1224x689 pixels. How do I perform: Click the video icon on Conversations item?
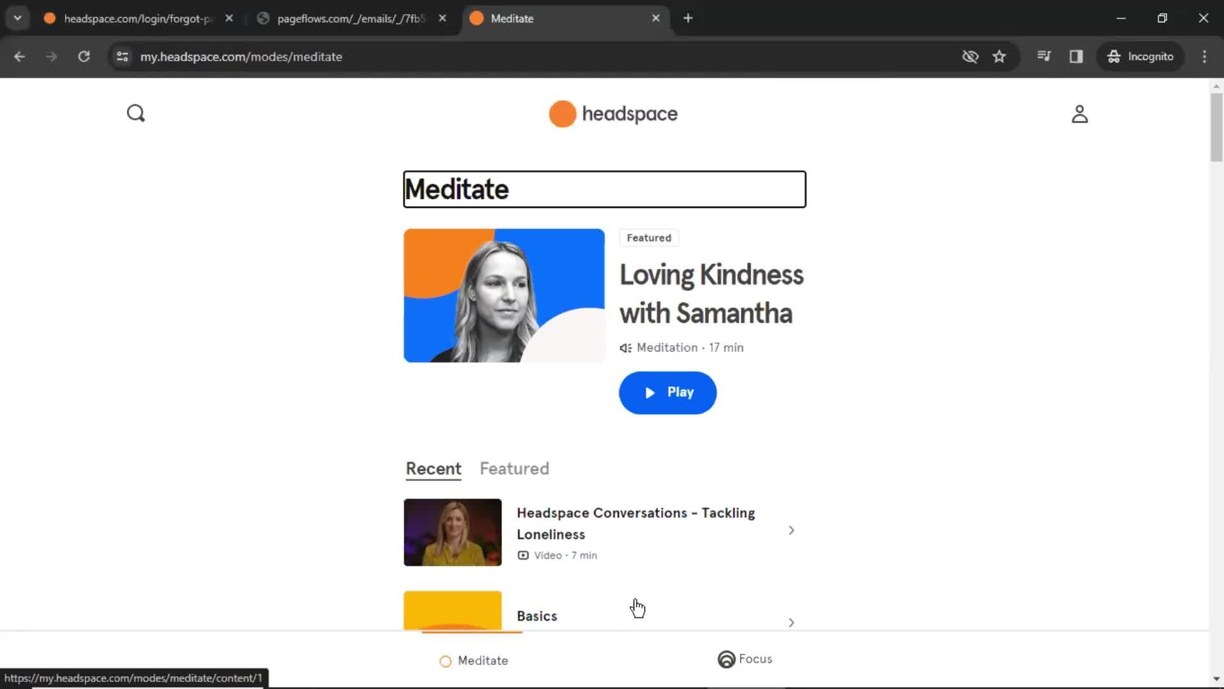point(523,555)
